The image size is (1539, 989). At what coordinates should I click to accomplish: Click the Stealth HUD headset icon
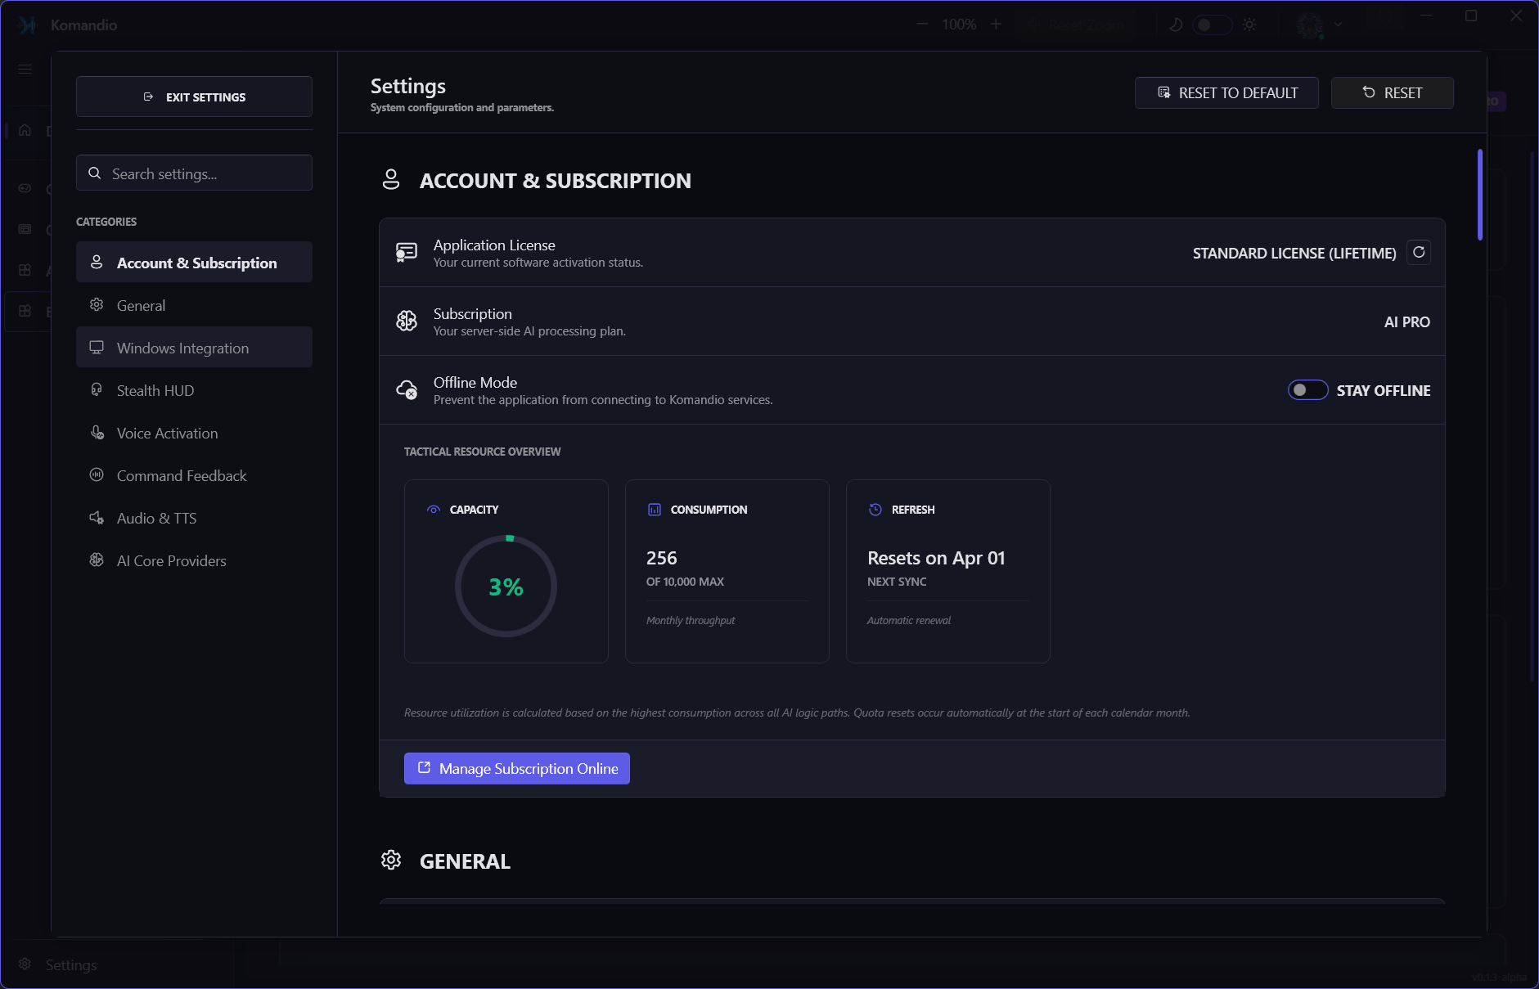point(97,390)
